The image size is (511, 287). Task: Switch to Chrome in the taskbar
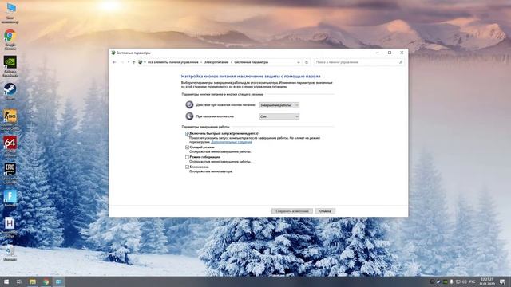point(46,281)
